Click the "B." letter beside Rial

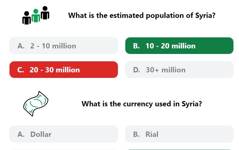tap(136, 134)
